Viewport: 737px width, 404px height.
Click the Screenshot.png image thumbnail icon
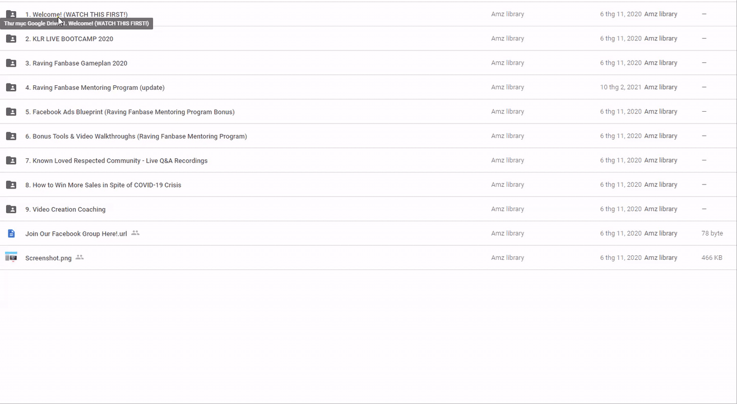(11, 258)
